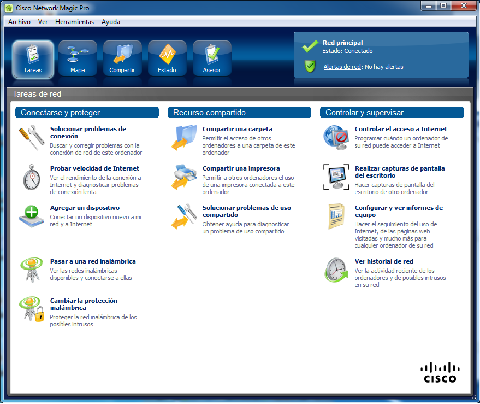
Task: Click the green checkmark network status icon
Action: point(310,46)
